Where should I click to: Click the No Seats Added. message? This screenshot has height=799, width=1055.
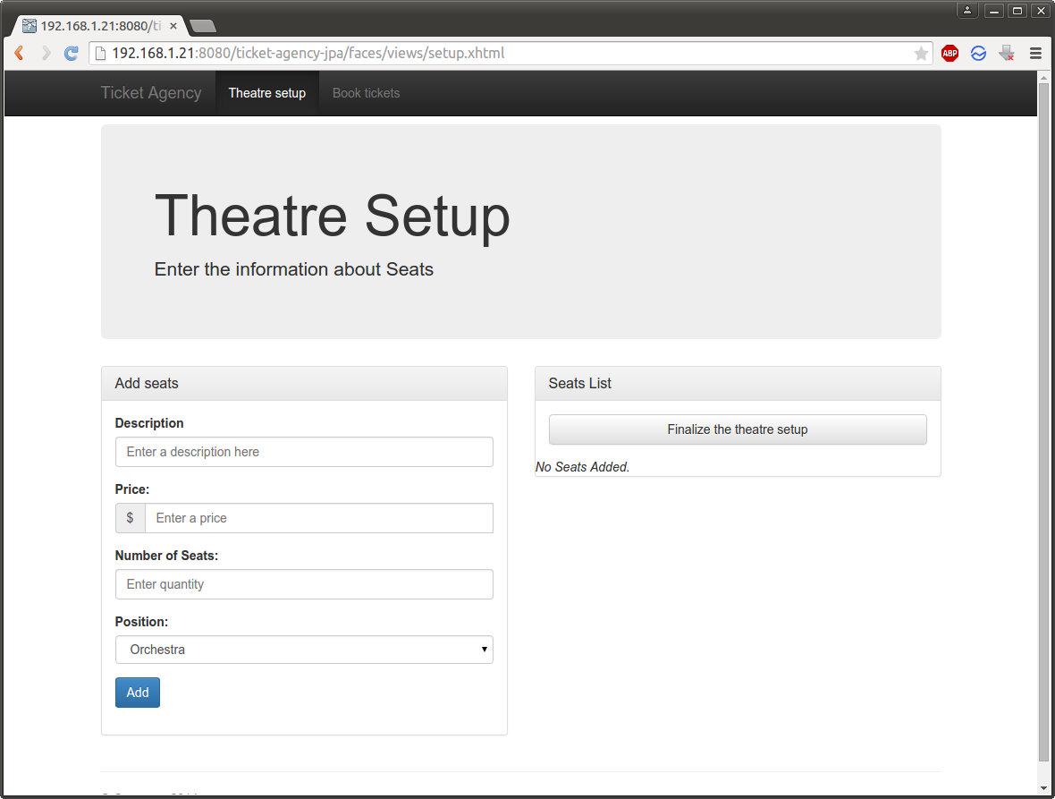[582, 467]
